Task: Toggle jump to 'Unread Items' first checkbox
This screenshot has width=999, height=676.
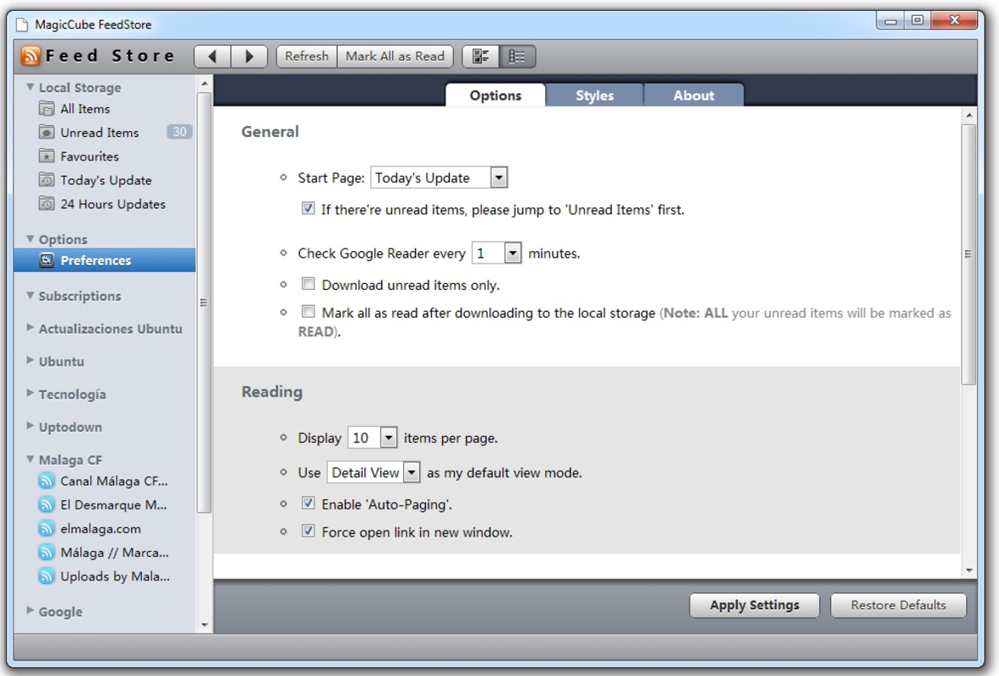Action: 308,209
